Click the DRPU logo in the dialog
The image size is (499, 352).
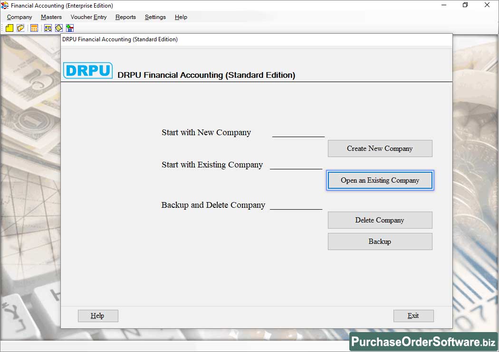tap(88, 70)
